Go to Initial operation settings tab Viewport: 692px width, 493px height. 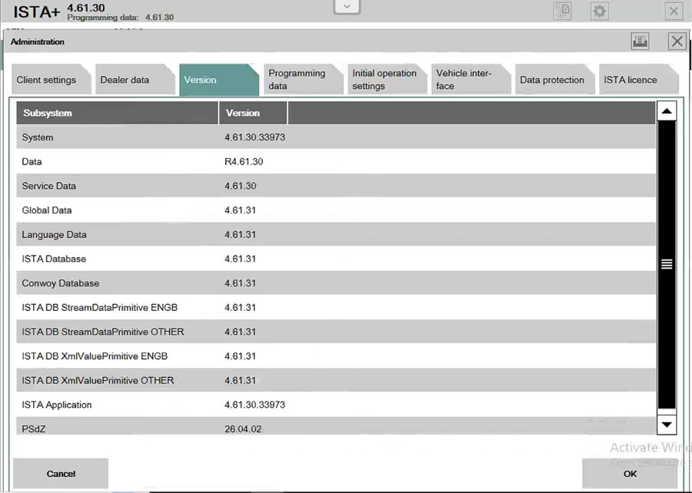point(387,80)
